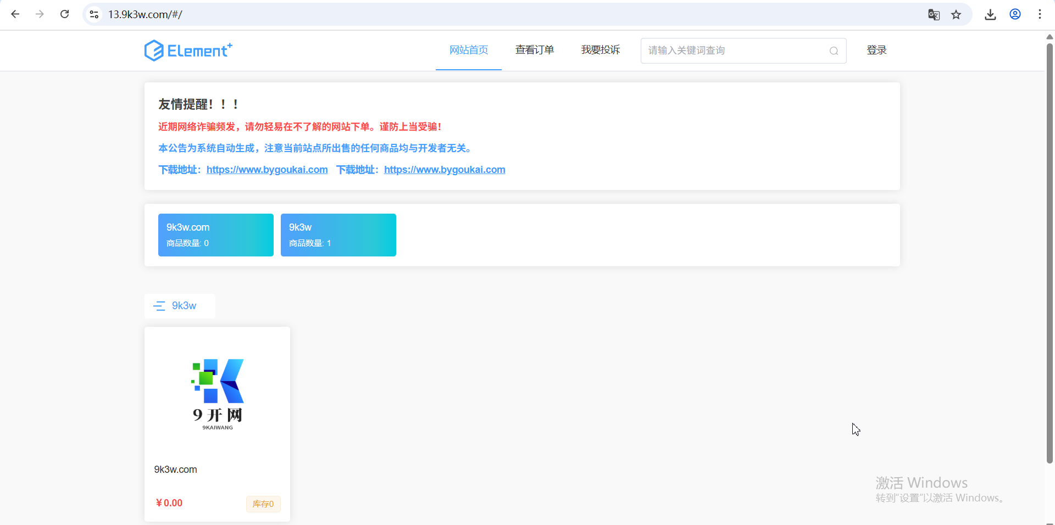Open second https://www.bygoukai.com download link
Image resolution: width=1055 pixels, height=525 pixels.
click(x=445, y=170)
